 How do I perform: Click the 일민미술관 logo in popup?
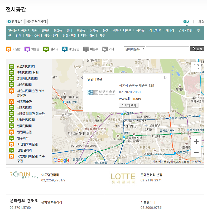[x=101, y=92]
